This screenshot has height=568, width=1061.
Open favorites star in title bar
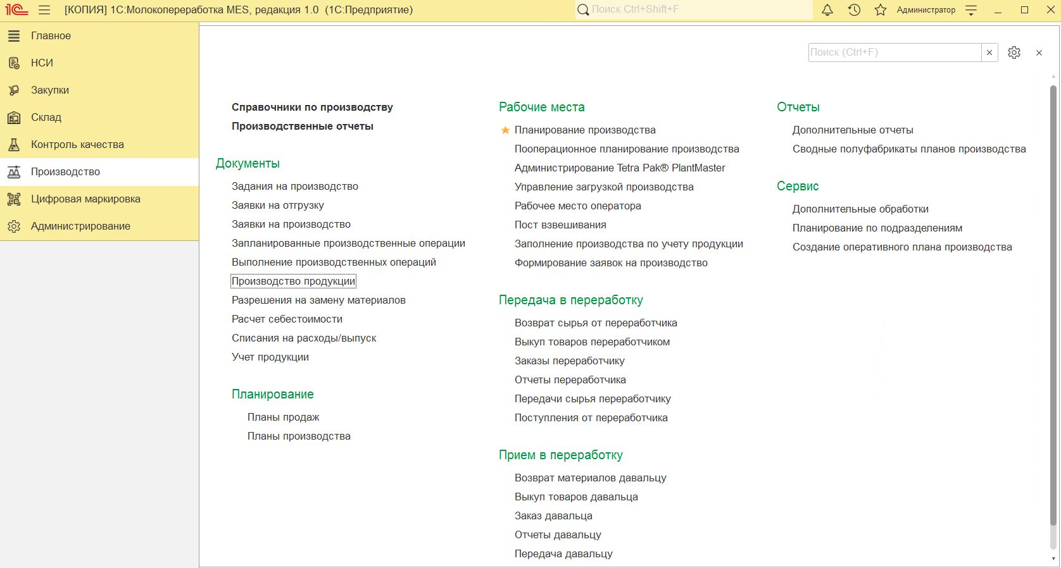point(881,10)
